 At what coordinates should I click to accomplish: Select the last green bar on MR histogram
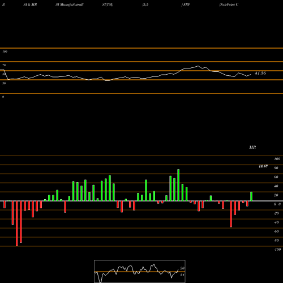point(251,196)
